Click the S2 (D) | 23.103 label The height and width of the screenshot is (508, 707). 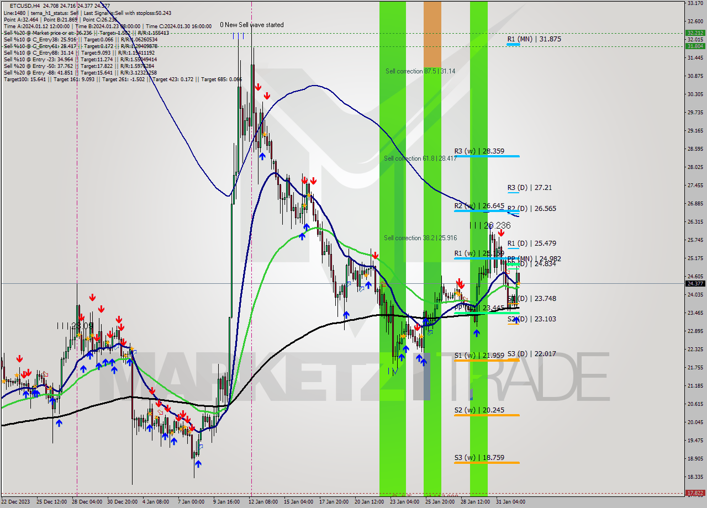point(532,319)
